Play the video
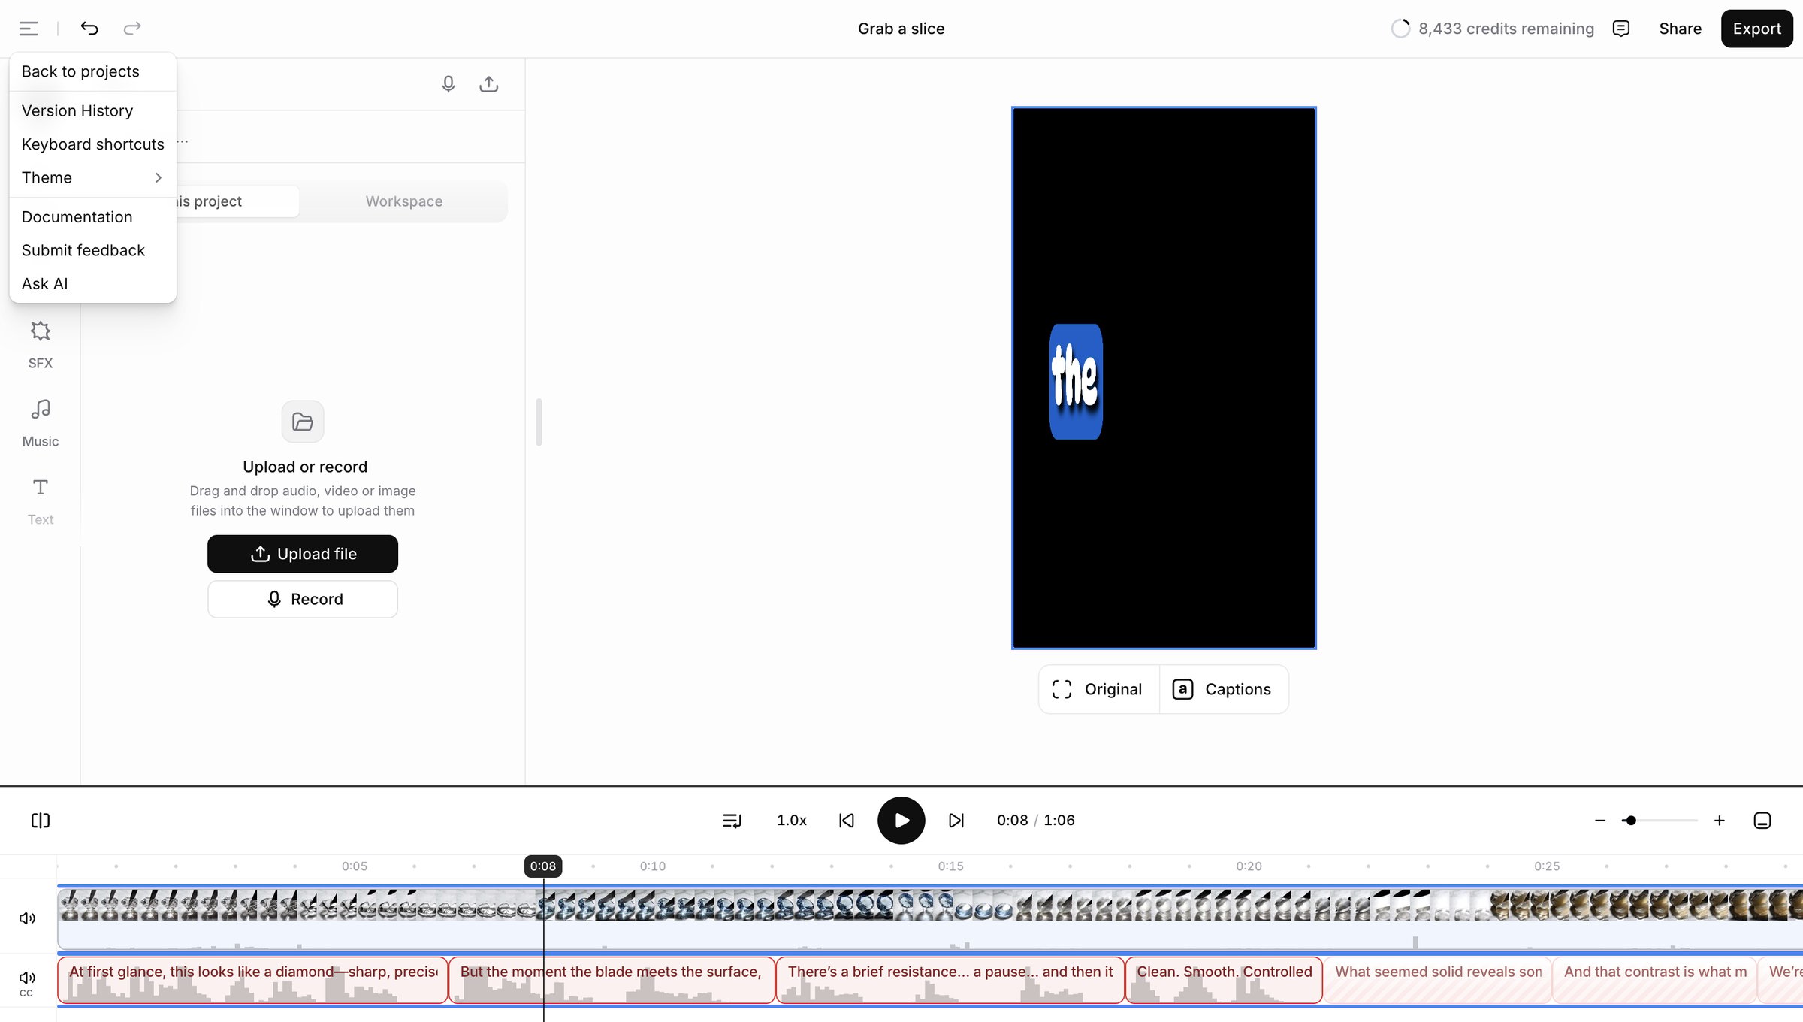This screenshot has width=1803, height=1022. [901, 820]
